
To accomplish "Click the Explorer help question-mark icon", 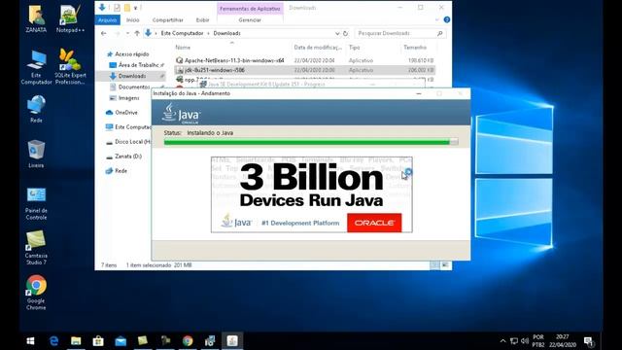I will coord(447,19).
